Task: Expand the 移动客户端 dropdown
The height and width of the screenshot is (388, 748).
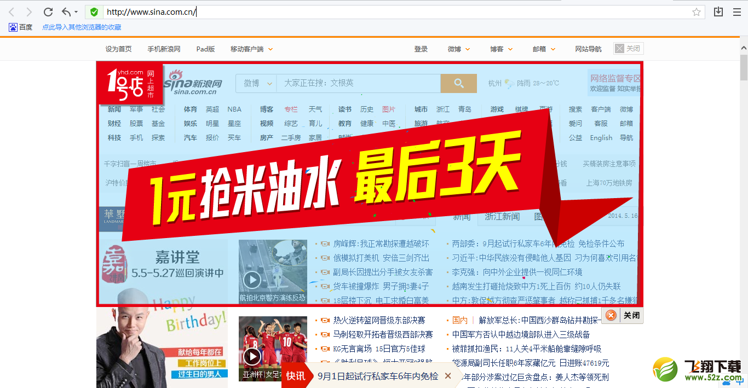Action: click(x=251, y=49)
